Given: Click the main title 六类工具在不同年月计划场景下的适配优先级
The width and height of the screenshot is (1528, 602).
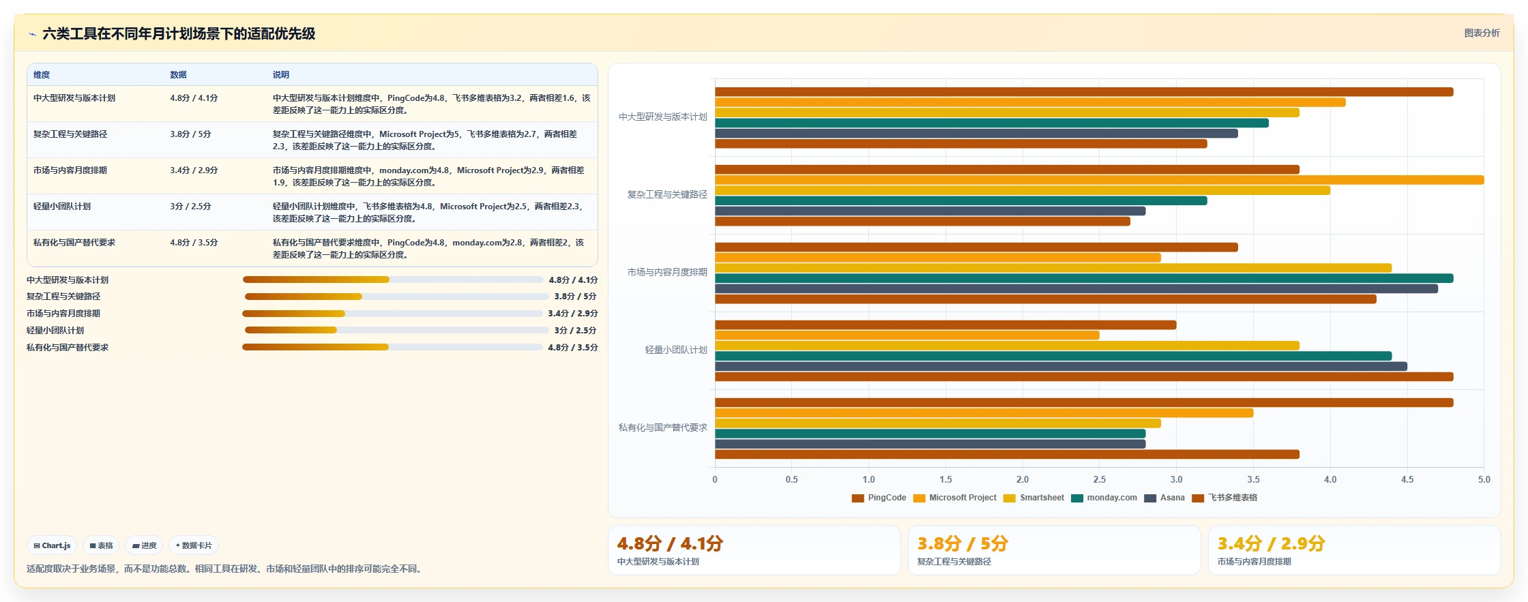Looking at the screenshot, I should (179, 34).
